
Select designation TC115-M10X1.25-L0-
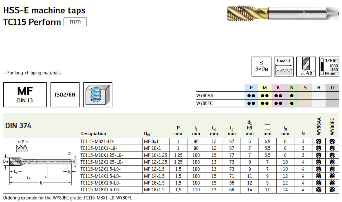(102, 155)
